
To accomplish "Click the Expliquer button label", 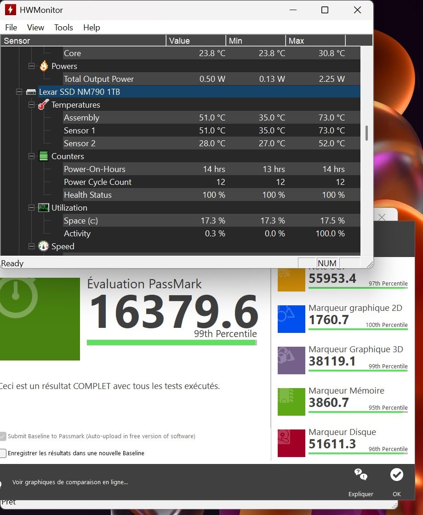I will click(x=360, y=494).
